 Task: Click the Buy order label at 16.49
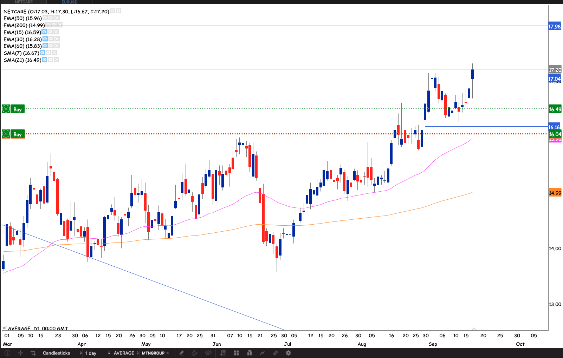(x=18, y=109)
